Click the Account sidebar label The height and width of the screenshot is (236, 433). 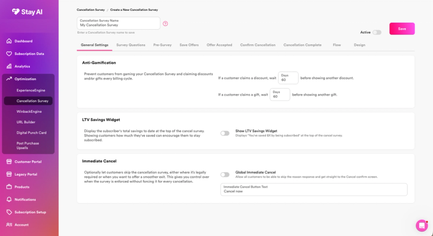22,225
